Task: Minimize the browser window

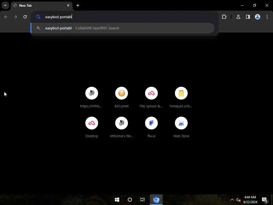Action: 242,5
